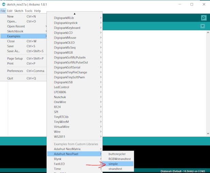Open DigisparkTinyPinChange submenu
This screenshot has height=173, width=210.
[x=75, y=72]
